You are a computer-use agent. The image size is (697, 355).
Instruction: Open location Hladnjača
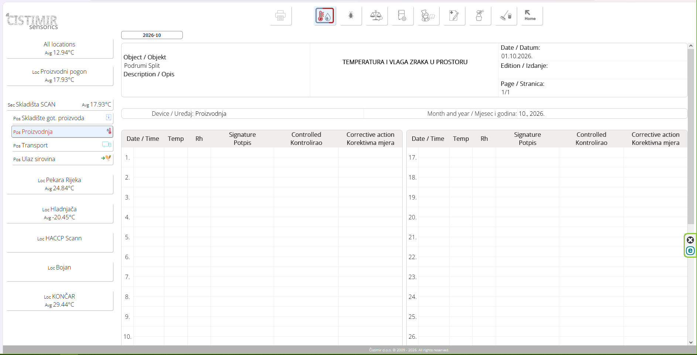(59, 213)
